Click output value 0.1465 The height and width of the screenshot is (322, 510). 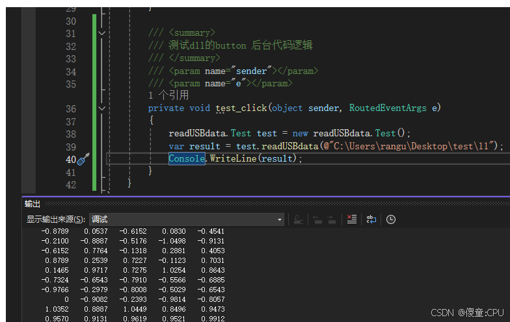coord(57,270)
